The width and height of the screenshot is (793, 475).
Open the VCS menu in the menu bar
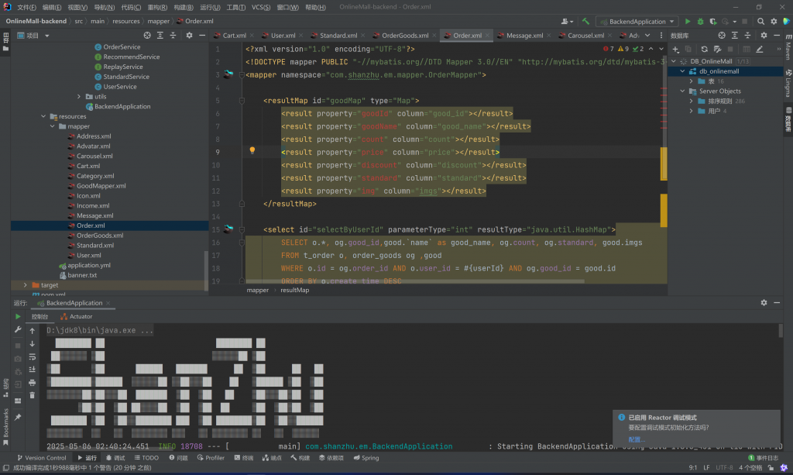(261, 7)
